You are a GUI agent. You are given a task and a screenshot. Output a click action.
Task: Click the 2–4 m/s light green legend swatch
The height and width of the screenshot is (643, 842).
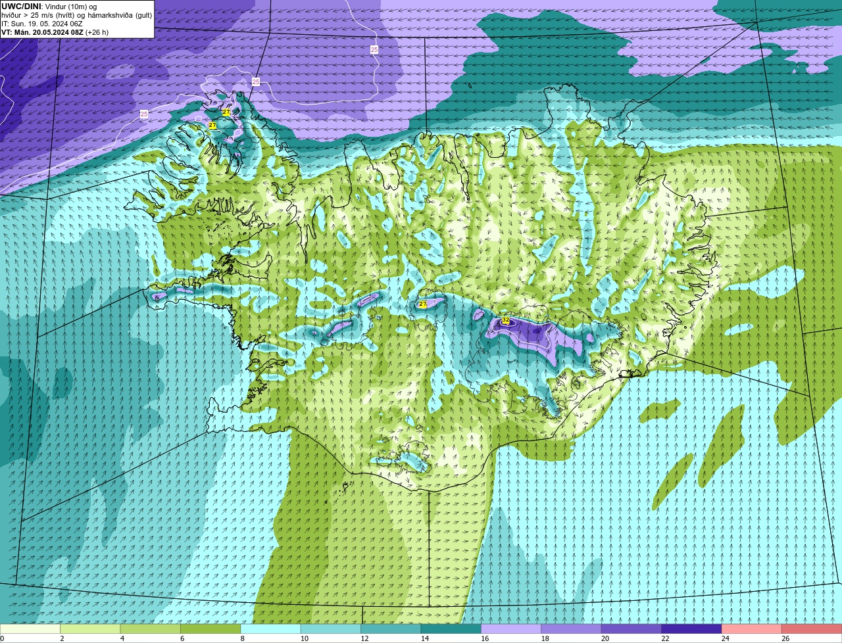pyautogui.click(x=91, y=629)
